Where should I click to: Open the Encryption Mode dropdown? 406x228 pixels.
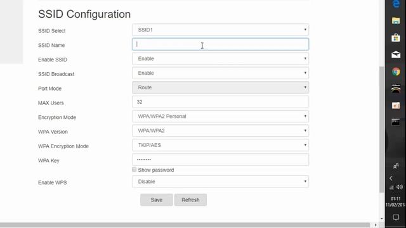tap(220, 117)
